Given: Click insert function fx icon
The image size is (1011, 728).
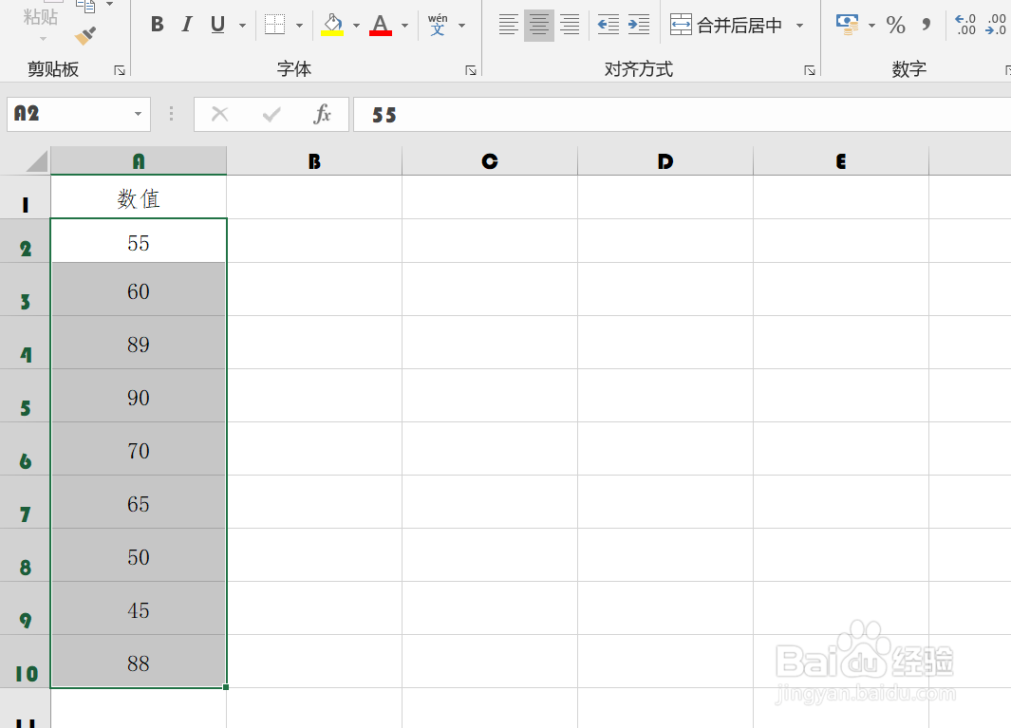Looking at the screenshot, I should coord(322,114).
